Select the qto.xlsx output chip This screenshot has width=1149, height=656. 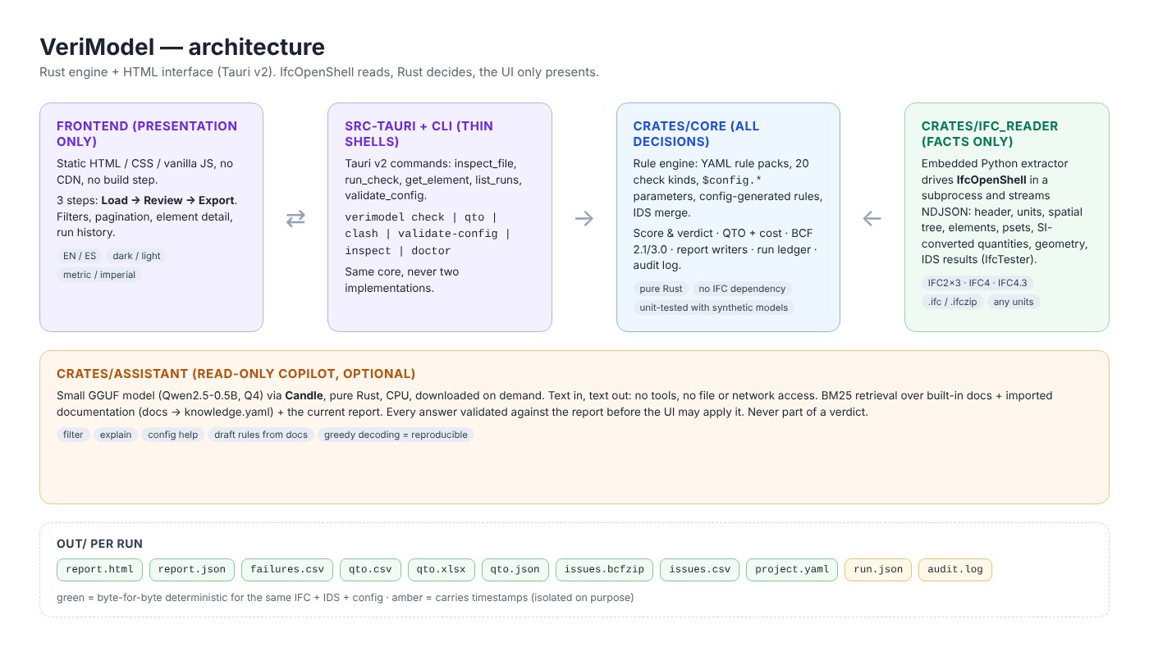point(441,569)
